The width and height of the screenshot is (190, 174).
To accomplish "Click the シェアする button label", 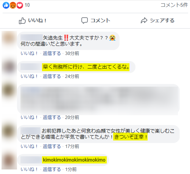I will coord(162,20).
